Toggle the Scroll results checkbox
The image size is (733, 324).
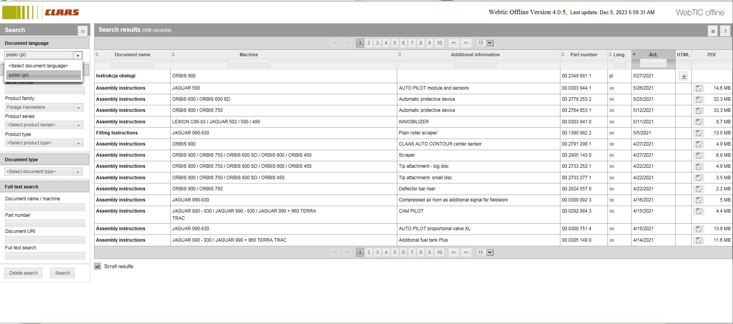pyautogui.click(x=98, y=266)
